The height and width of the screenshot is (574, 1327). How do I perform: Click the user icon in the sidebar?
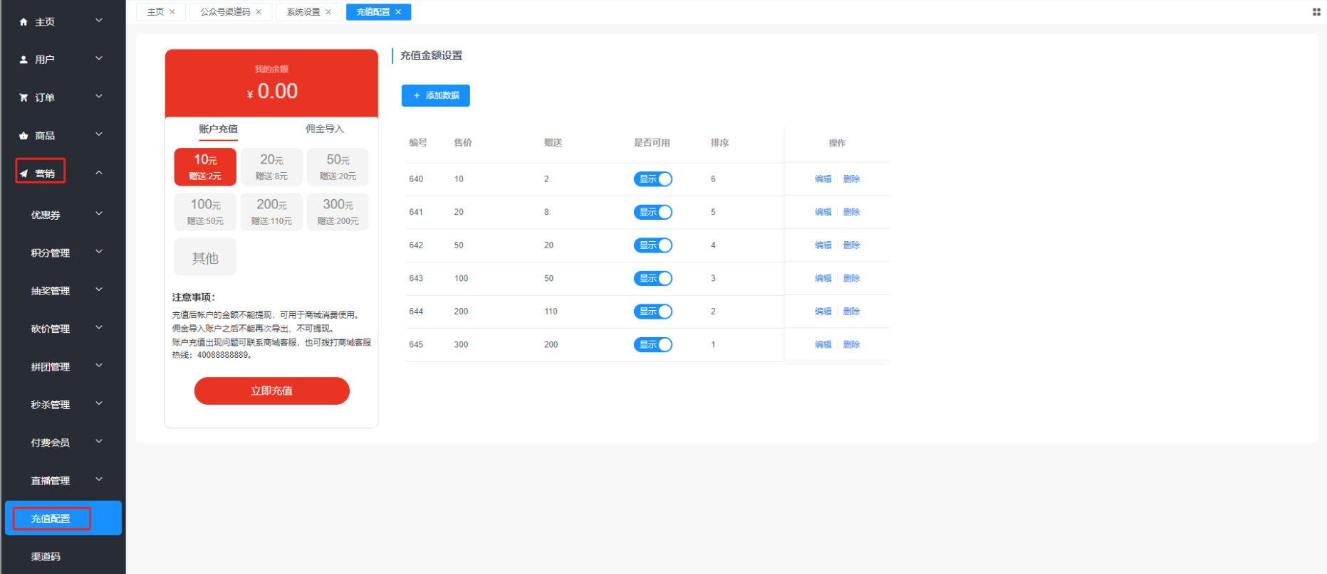point(24,60)
